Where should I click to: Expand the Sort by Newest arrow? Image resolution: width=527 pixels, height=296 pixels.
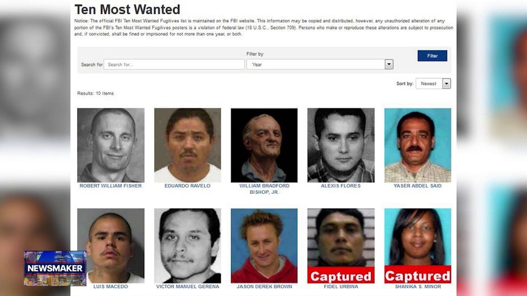[446, 84]
